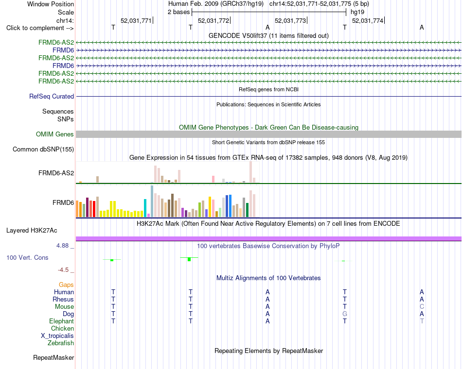Screen dimensions: 462x369
Task: Open the FRMD6 tissue expression bar chart
Action: click(167, 201)
